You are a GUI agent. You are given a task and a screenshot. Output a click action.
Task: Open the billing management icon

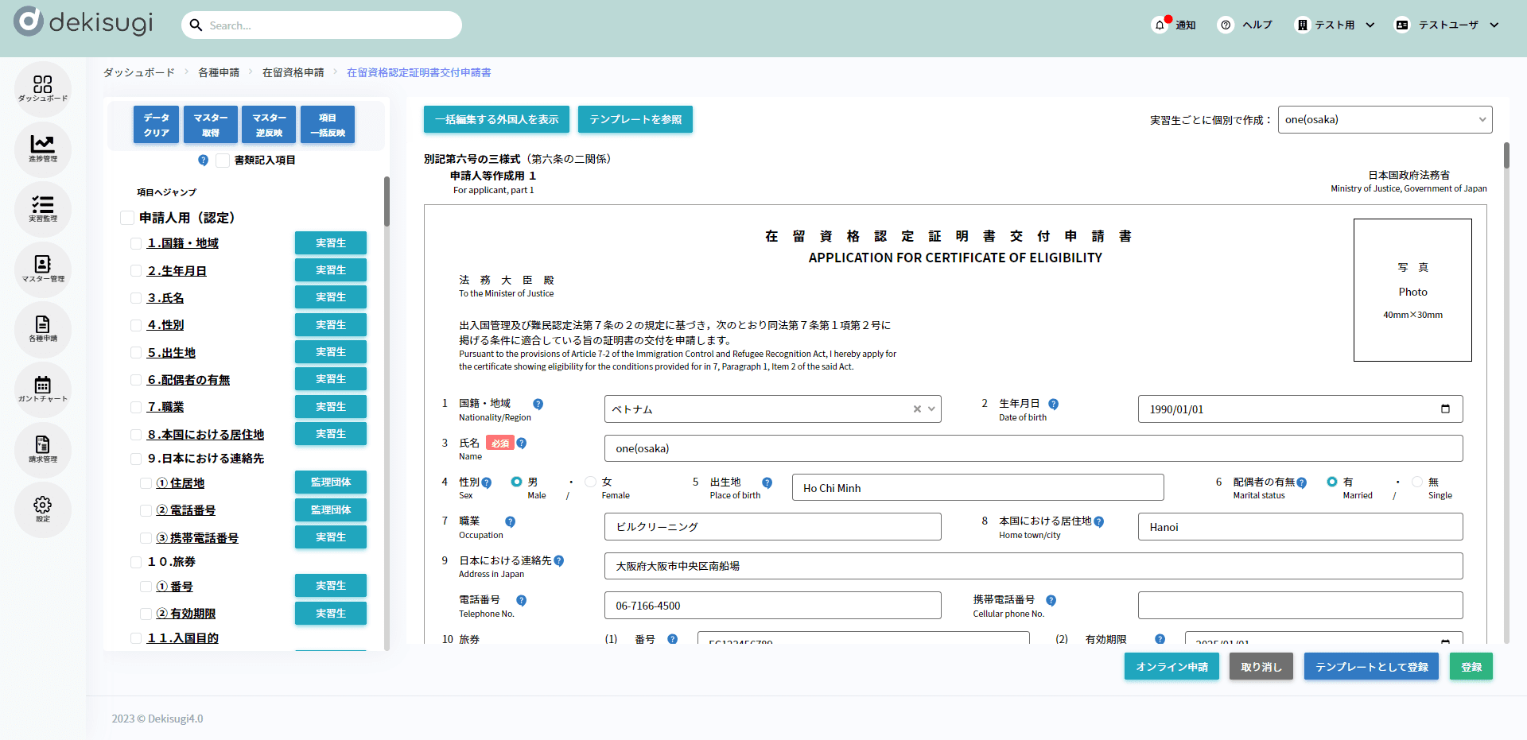(x=43, y=448)
